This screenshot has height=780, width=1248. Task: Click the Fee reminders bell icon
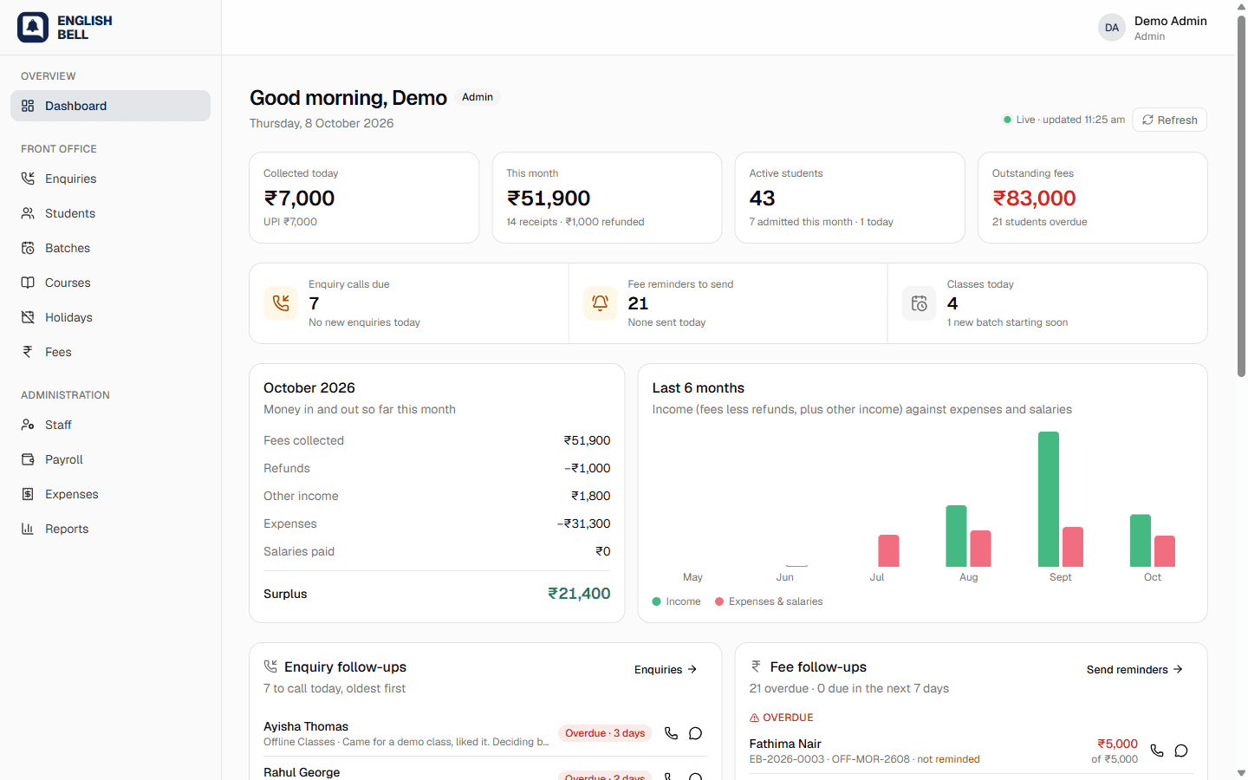click(x=600, y=303)
